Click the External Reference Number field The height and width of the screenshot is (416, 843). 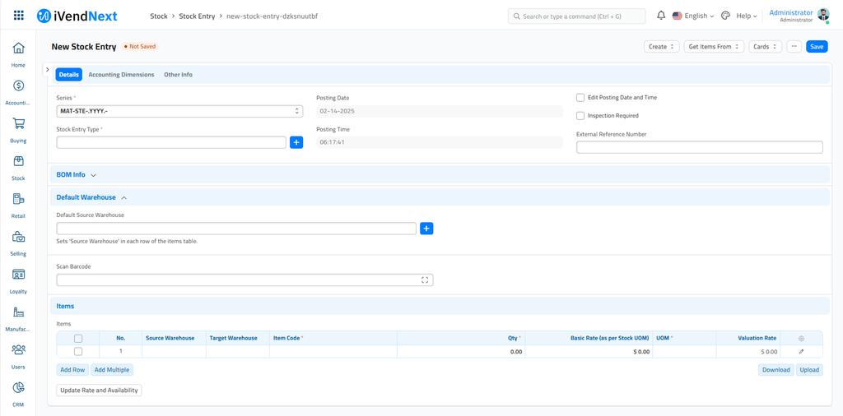699,147
